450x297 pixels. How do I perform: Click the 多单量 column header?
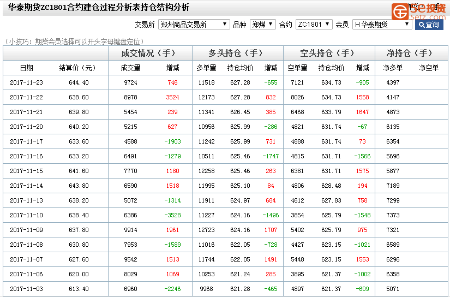[x=206, y=68]
